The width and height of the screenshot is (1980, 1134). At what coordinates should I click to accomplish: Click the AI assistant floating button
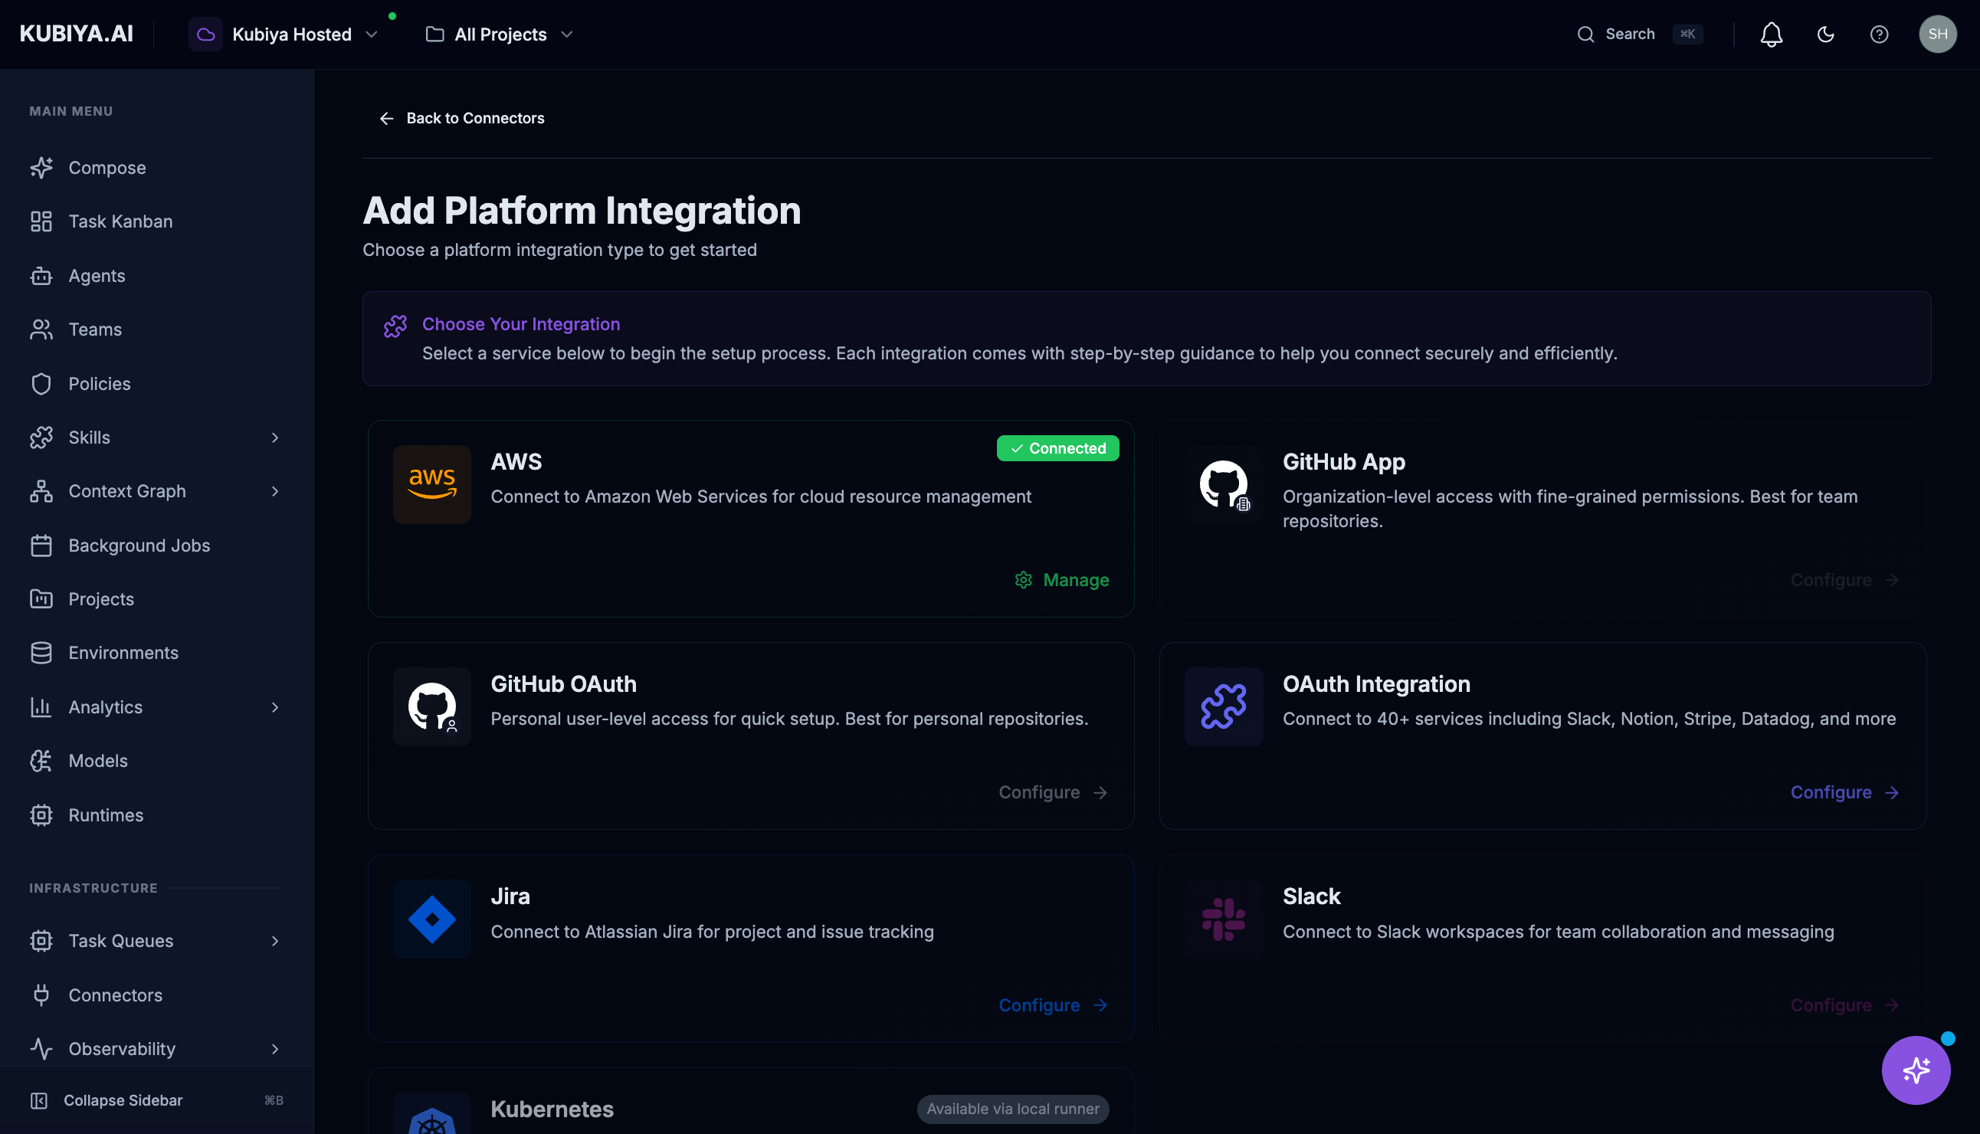(1916, 1070)
